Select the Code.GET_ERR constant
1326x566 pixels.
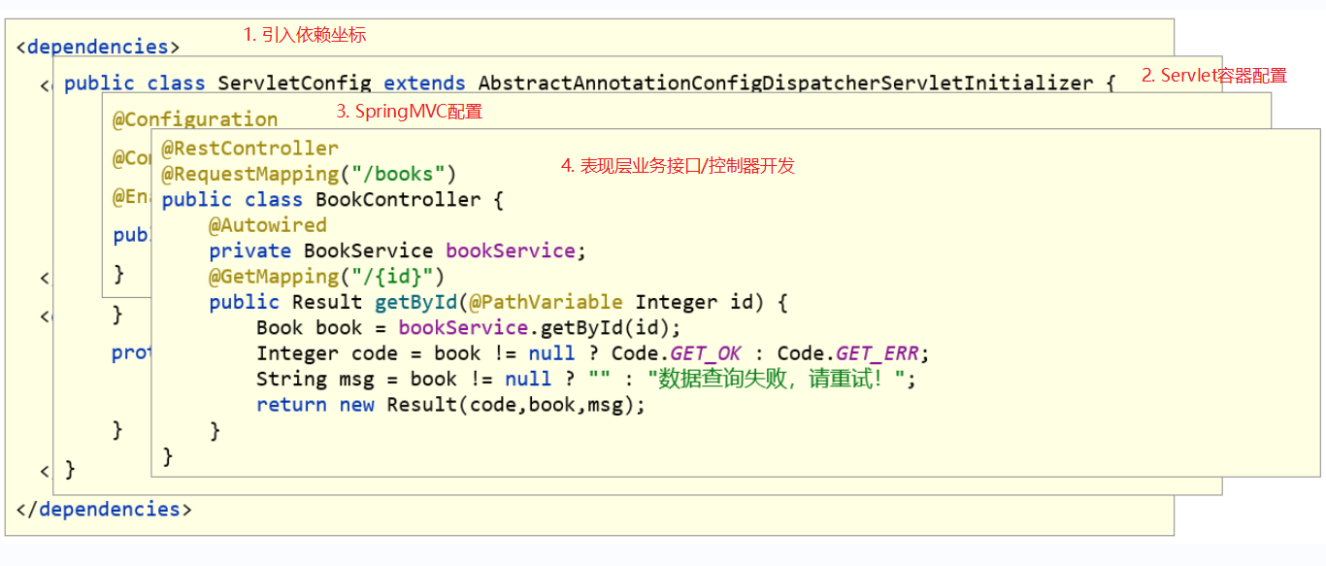(847, 353)
